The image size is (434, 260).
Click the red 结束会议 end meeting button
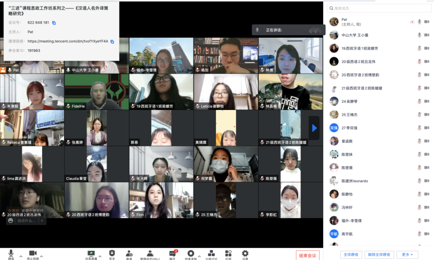pyautogui.click(x=308, y=255)
